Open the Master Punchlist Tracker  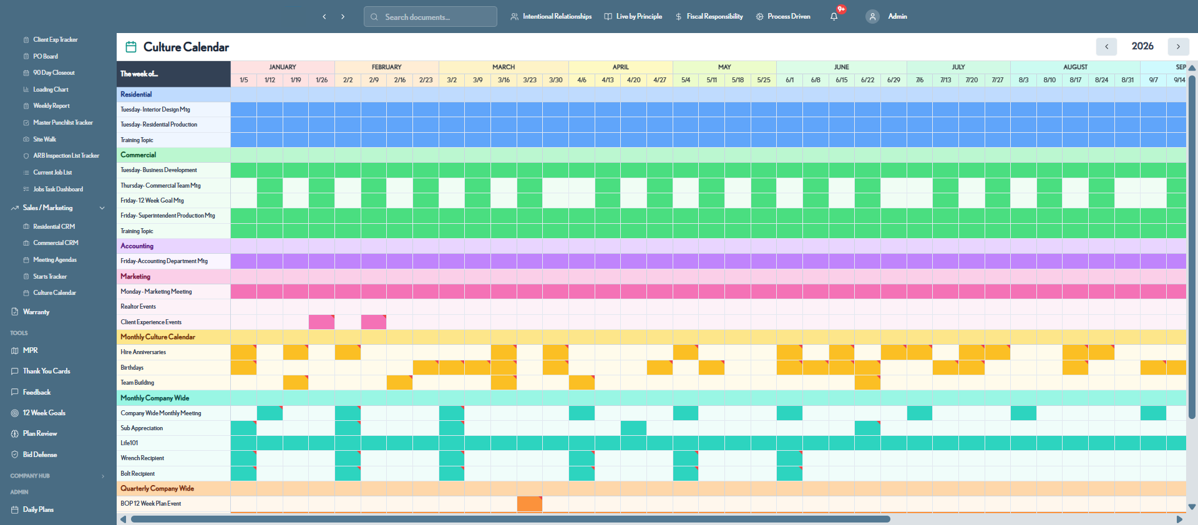point(62,123)
